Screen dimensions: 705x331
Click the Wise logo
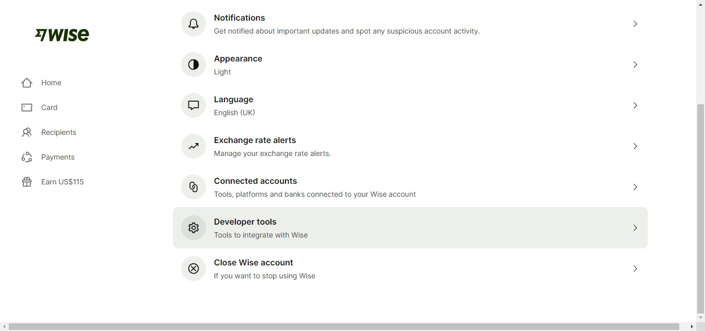pos(61,35)
